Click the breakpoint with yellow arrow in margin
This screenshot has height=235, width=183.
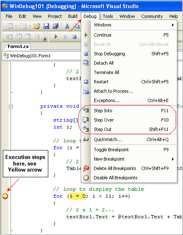click(x=5, y=196)
